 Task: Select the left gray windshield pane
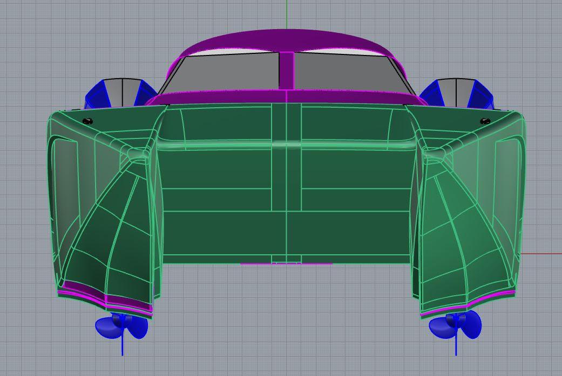[222, 72]
